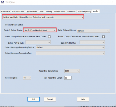Click the Tx Sound Card Setup label
Image resolution: width=116 pixels, height=107 pixels.
point(14,25)
